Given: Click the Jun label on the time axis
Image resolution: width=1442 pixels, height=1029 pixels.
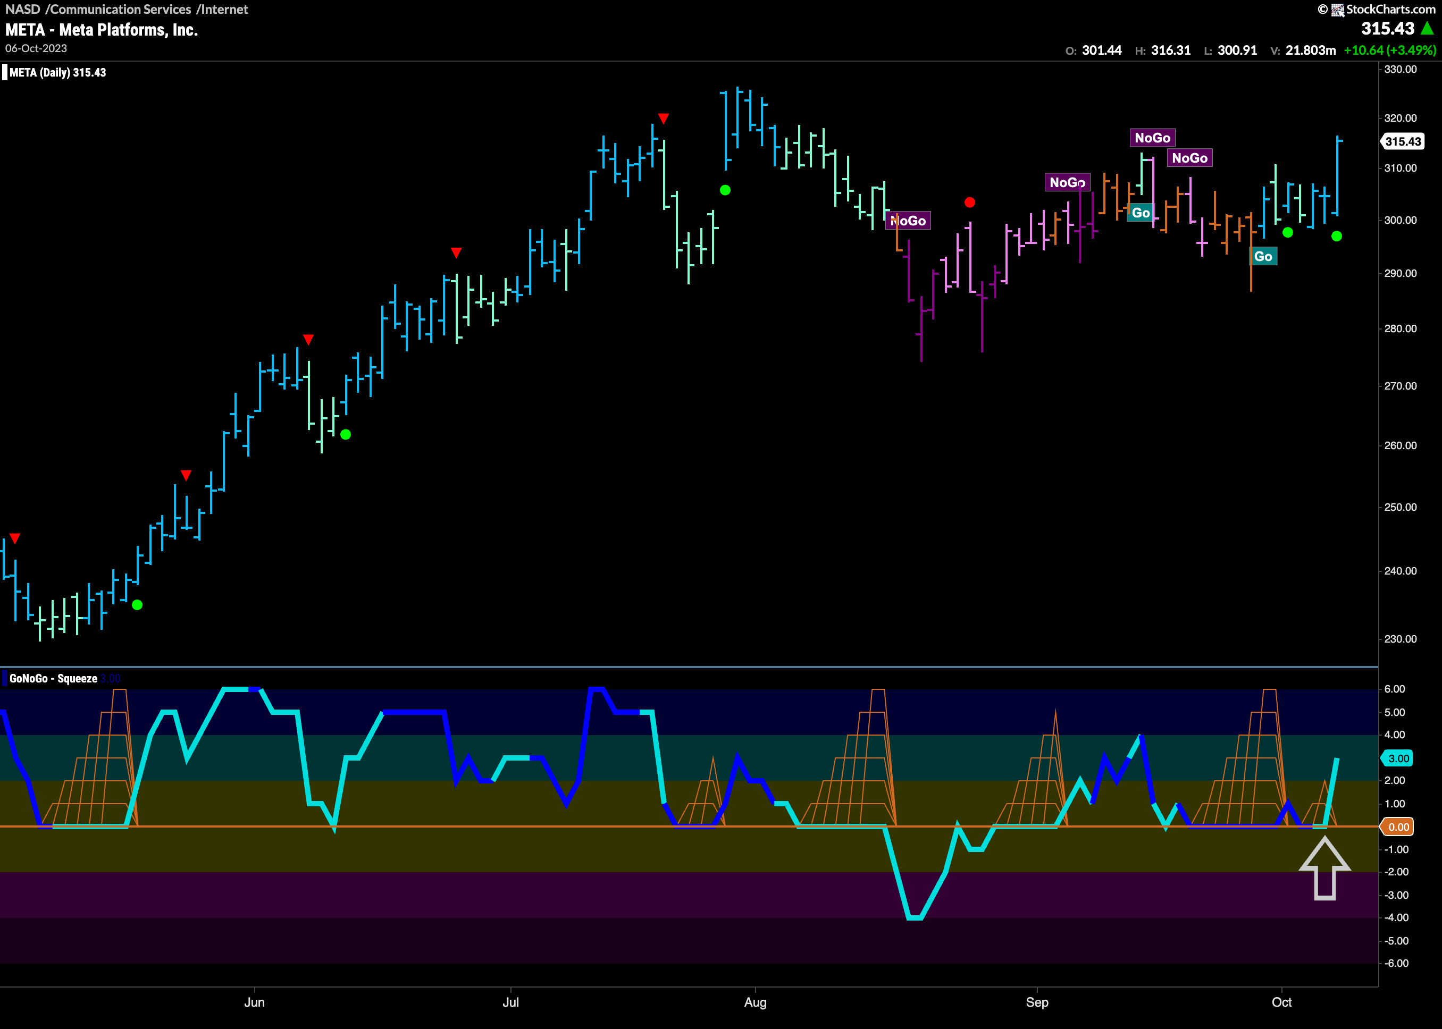Looking at the screenshot, I should [x=255, y=1002].
